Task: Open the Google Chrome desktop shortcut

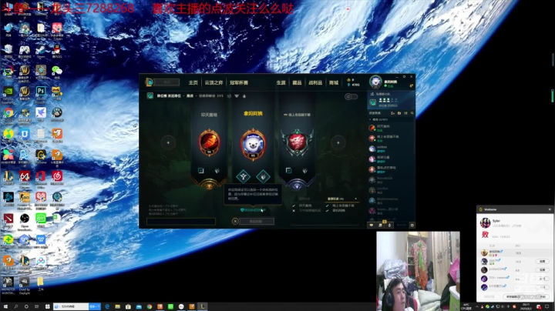Action: pos(8,114)
